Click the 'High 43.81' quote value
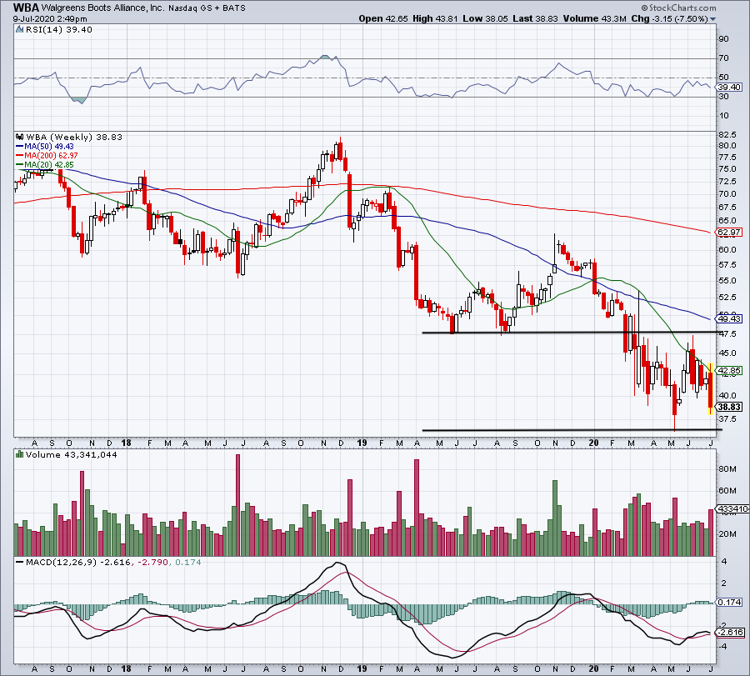This screenshot has width=750, height=676. [435, 18]
